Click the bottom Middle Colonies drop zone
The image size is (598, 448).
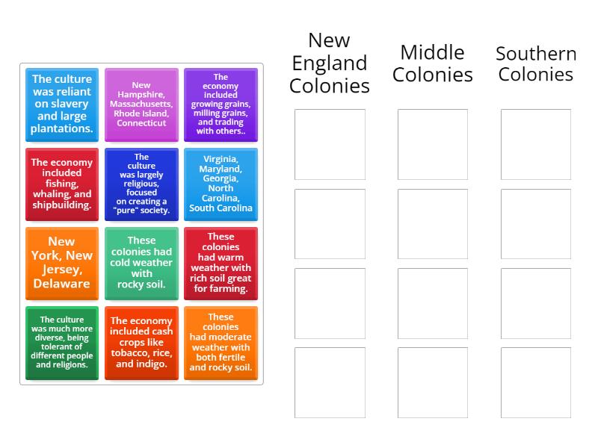coord(431,382)
